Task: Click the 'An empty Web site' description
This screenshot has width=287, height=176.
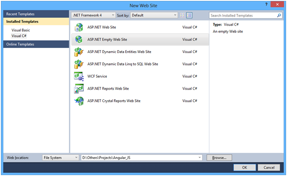Action: pyautogui.click(x=228, y=32)
